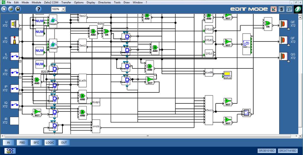
Task: Open the Tools menu
Action: [117, 2]
